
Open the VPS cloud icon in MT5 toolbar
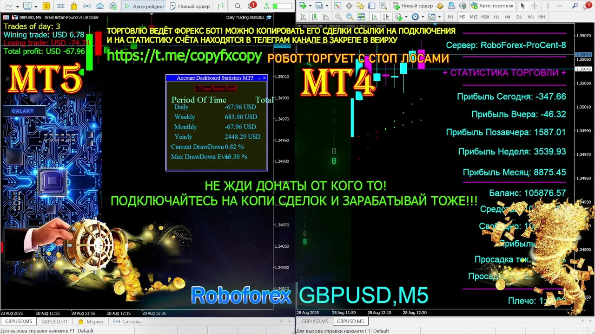[100, 6]
